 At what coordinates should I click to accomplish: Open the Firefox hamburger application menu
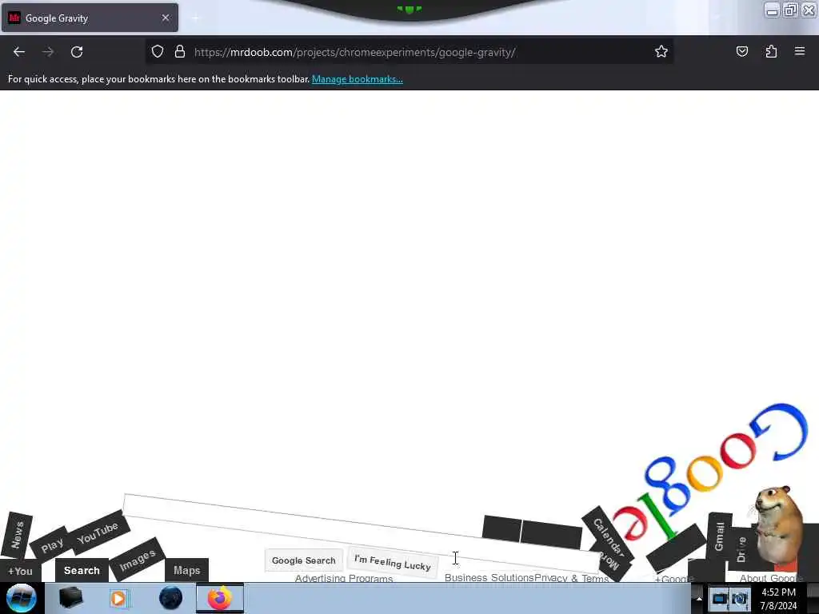click(800, 51)
